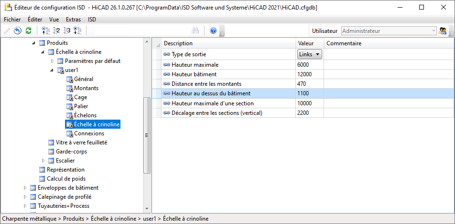455x224 pixels.
Task: Open the Éditer menu
Action: [35, 20]
